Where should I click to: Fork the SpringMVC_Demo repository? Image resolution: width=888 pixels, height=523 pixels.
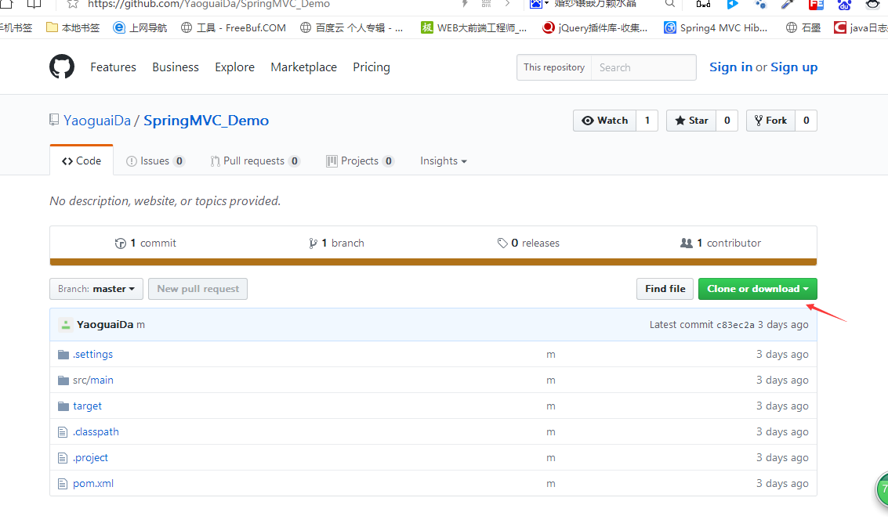coord(770,121)
